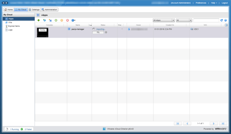Click the search filter text field
Image resolution: width=231 pixels, height=134 pixels.
click(206, 20)
